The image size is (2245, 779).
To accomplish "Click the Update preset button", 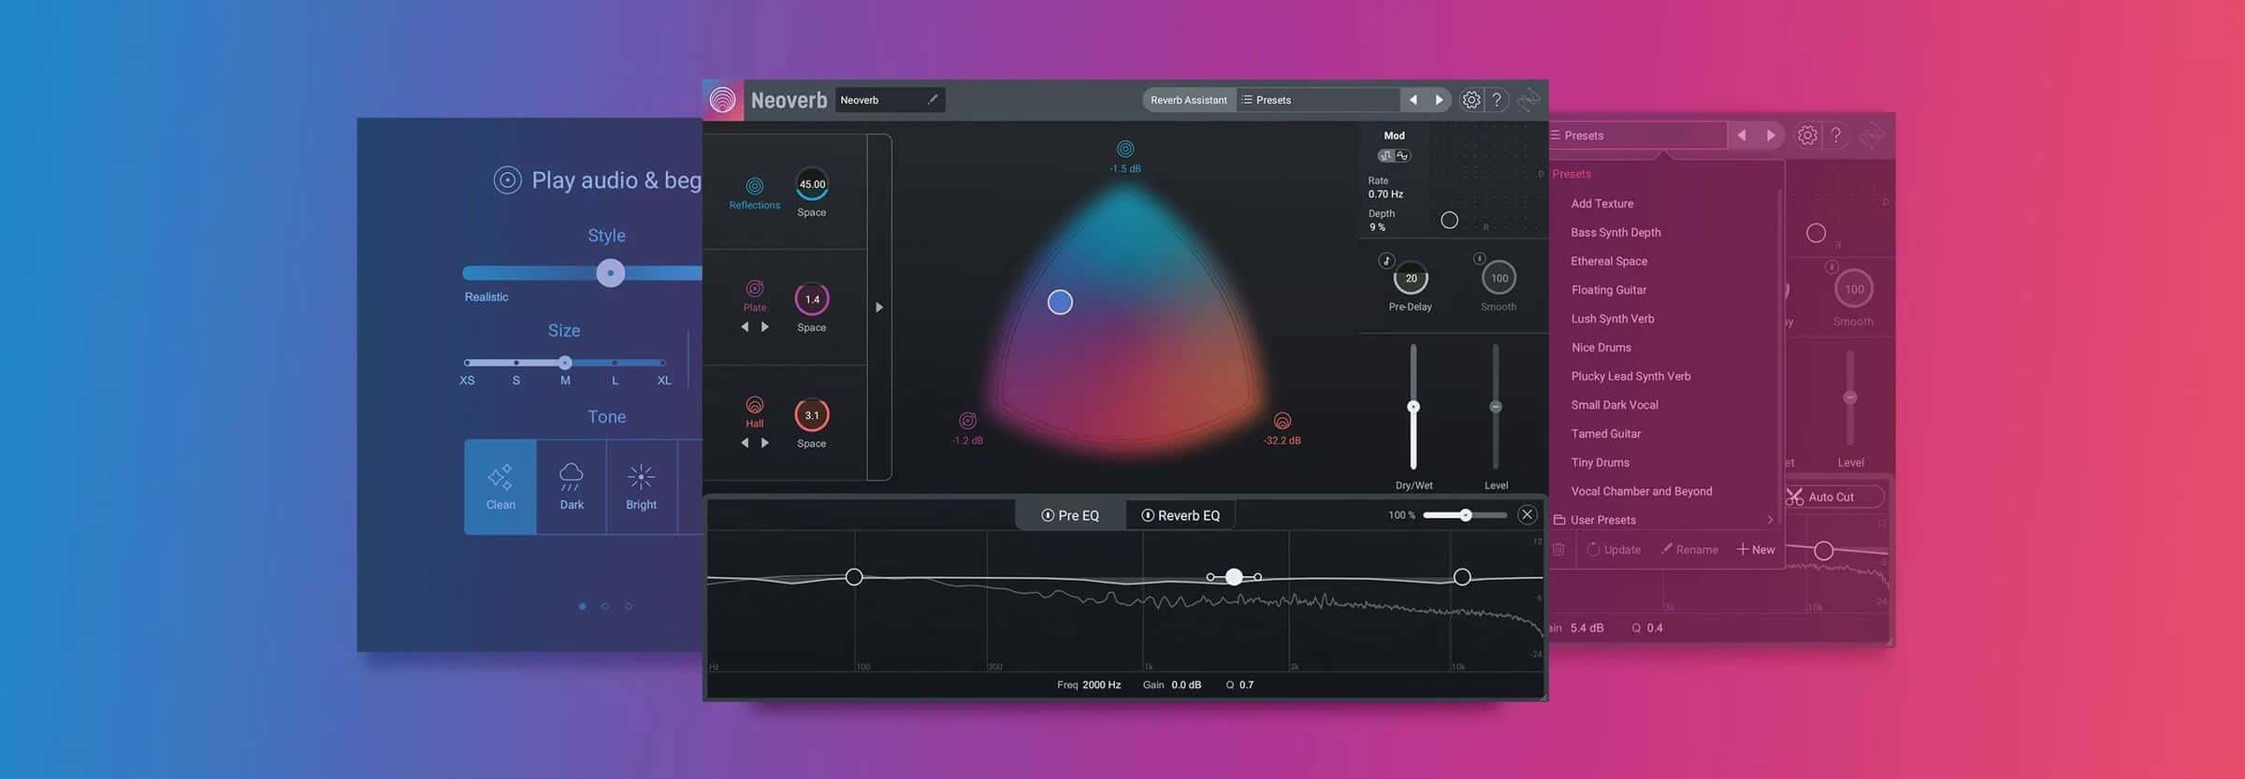I will (1614, 550).
